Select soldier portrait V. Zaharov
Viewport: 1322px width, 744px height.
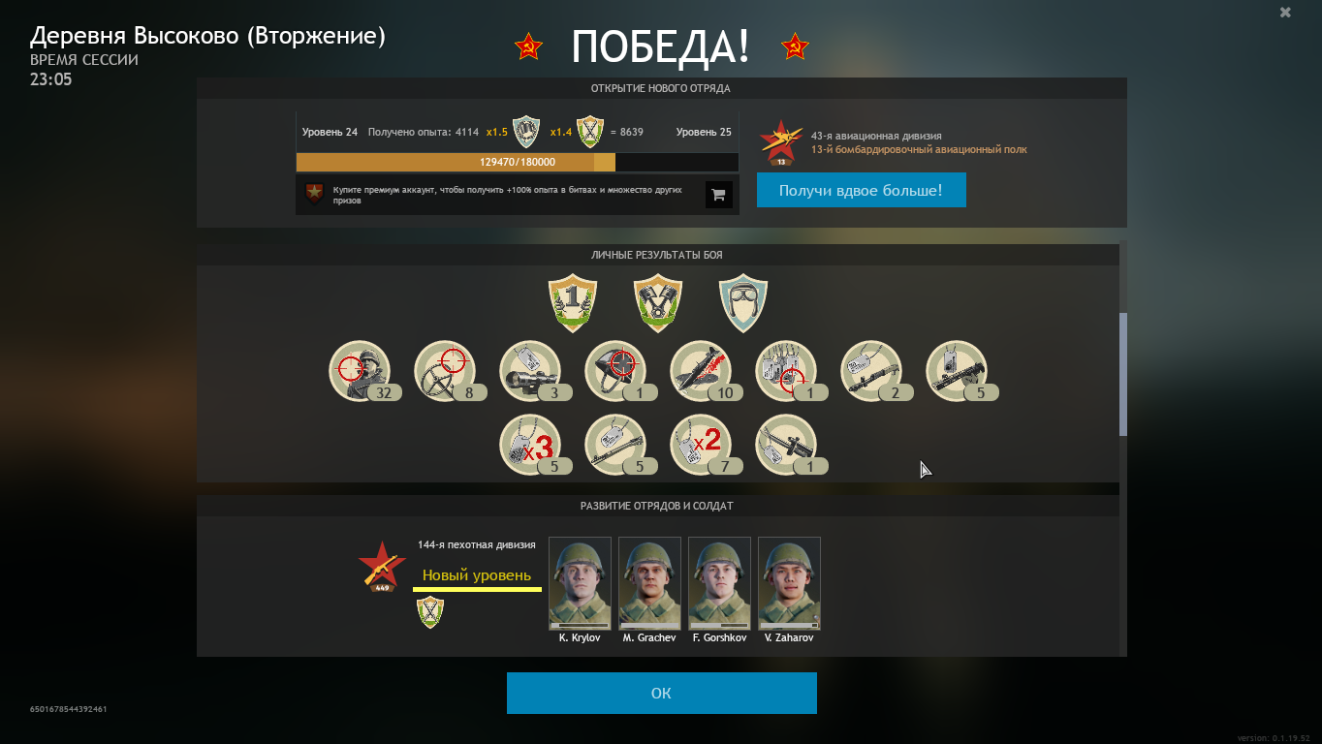click(x=789, y=583)
